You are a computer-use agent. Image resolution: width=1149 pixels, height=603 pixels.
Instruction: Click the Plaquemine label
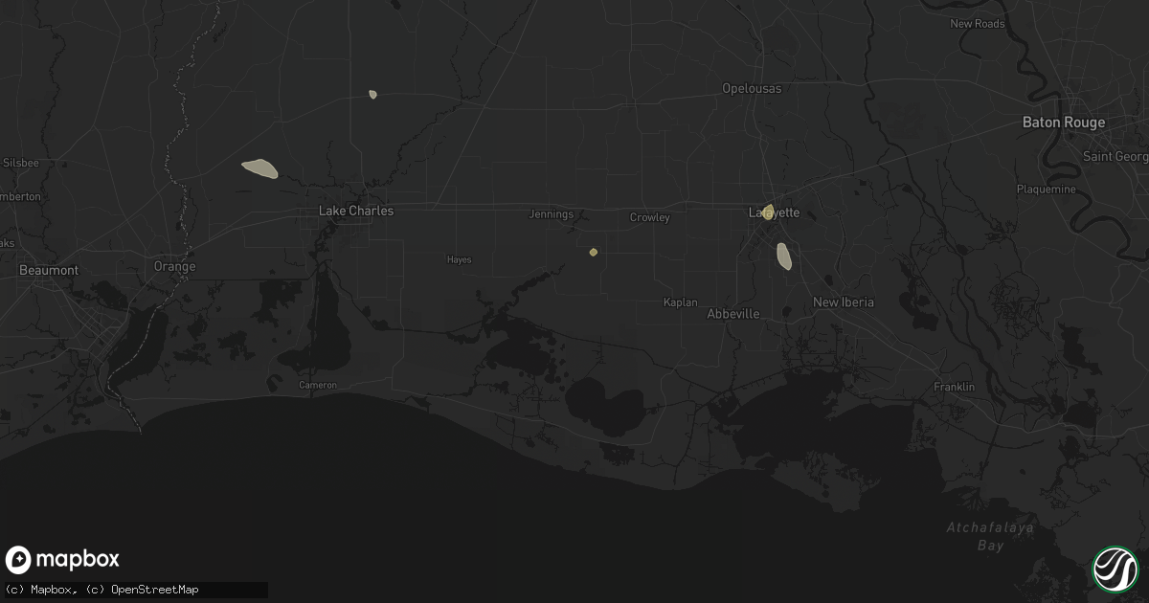coord(1048,190)
